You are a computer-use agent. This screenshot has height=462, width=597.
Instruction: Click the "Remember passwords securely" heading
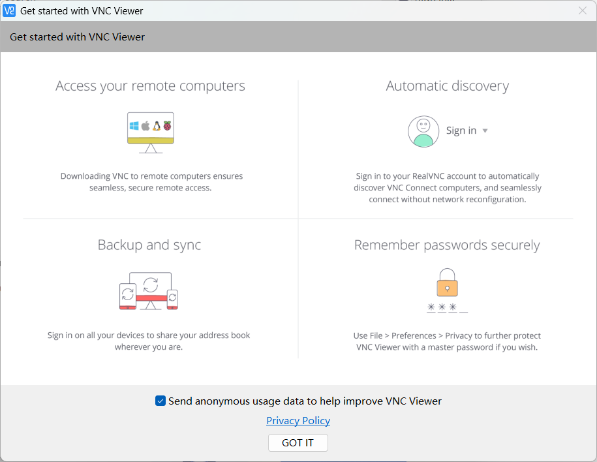click(x=447, y=245)
